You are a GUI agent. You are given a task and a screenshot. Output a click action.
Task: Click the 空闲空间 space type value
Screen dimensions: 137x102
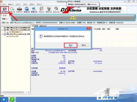62,68
